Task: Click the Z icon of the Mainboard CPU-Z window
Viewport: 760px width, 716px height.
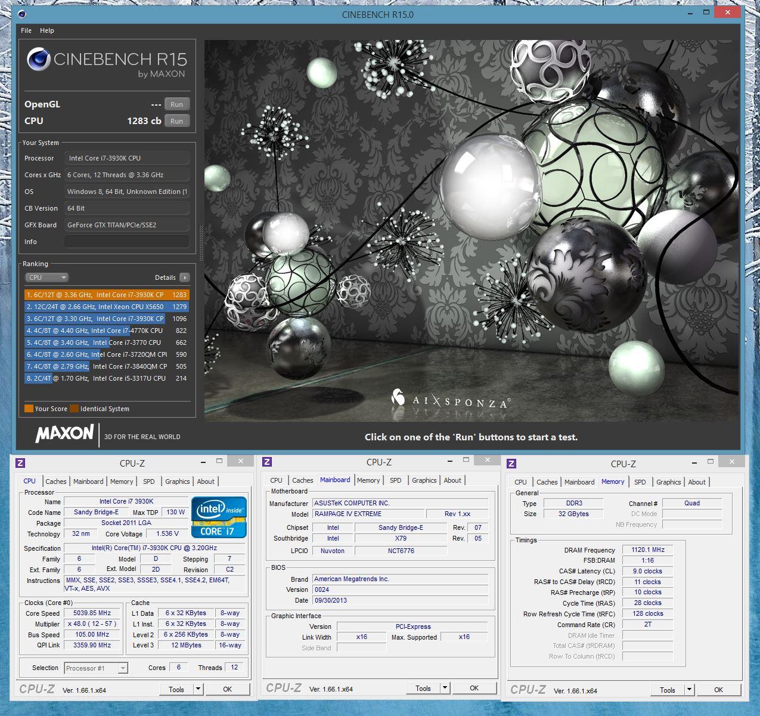Action: (267, 462)
